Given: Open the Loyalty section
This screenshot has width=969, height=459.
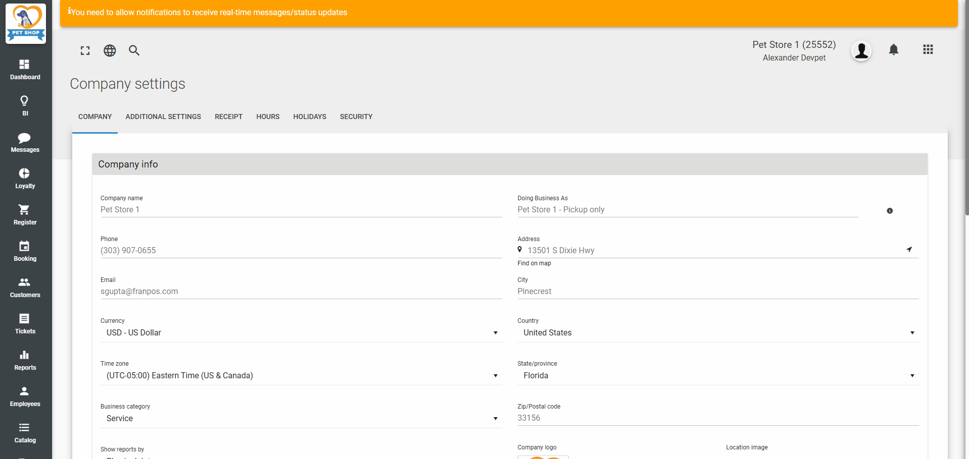Looking at the screenshot, I should 25,179.
